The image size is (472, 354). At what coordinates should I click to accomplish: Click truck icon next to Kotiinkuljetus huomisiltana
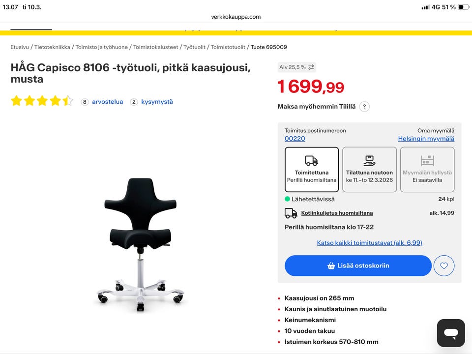(x=290, y=212)
